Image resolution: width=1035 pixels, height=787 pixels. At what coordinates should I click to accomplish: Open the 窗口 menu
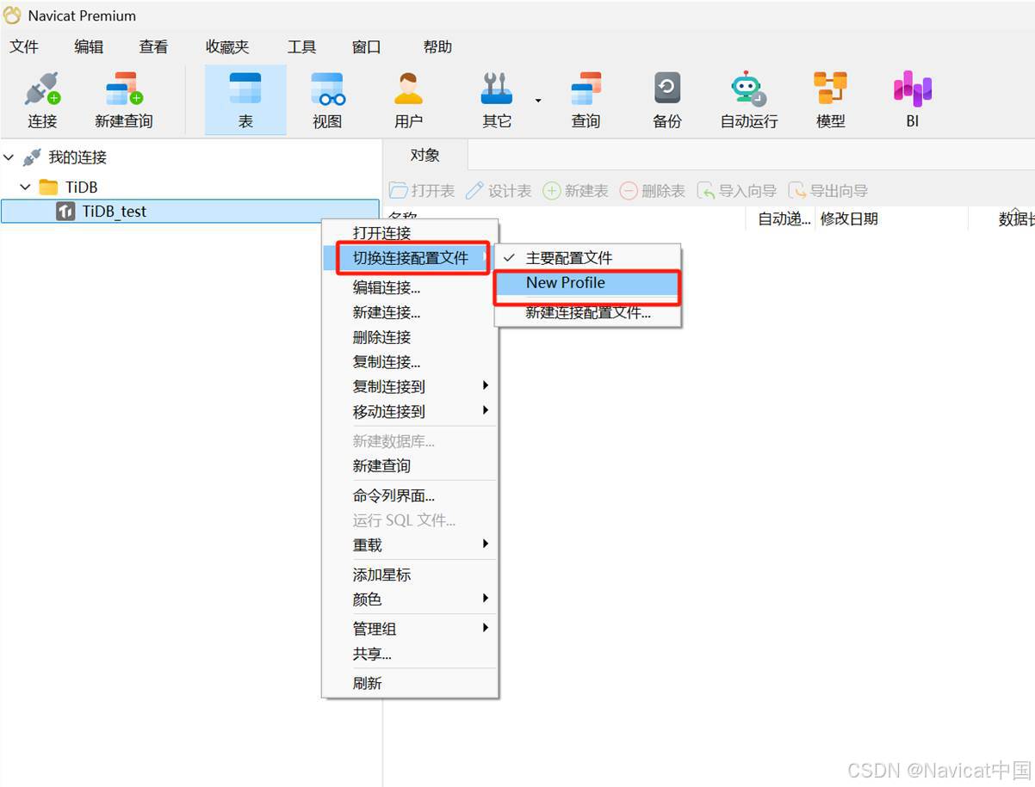(x=367, y=46)
